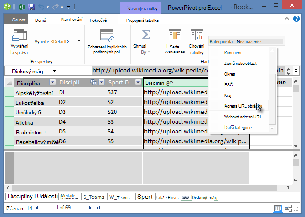The width and height of the screenshot is (305, 217).
Task: Click relationship icon in Discipli... column header
Action: click(x=93, y=82)
